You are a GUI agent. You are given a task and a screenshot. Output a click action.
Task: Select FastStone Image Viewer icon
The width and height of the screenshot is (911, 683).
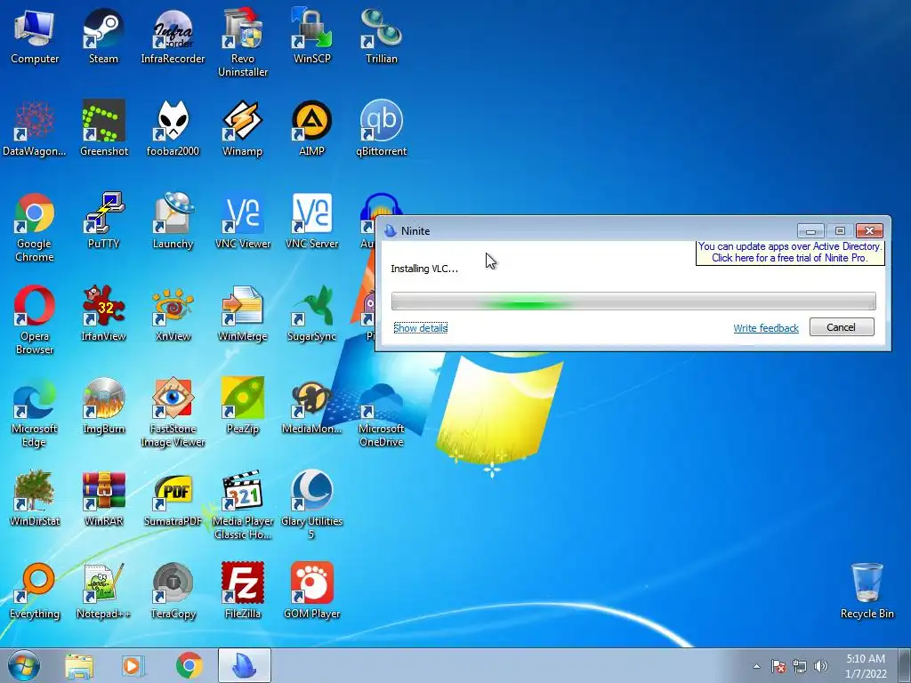point(173,413)
